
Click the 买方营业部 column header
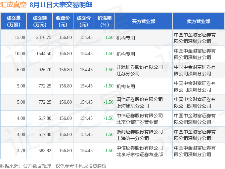point(144,21)
